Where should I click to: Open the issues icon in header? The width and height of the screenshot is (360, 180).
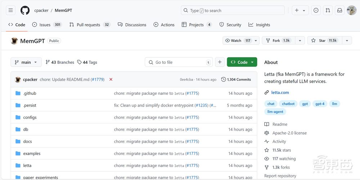[316, 10]
